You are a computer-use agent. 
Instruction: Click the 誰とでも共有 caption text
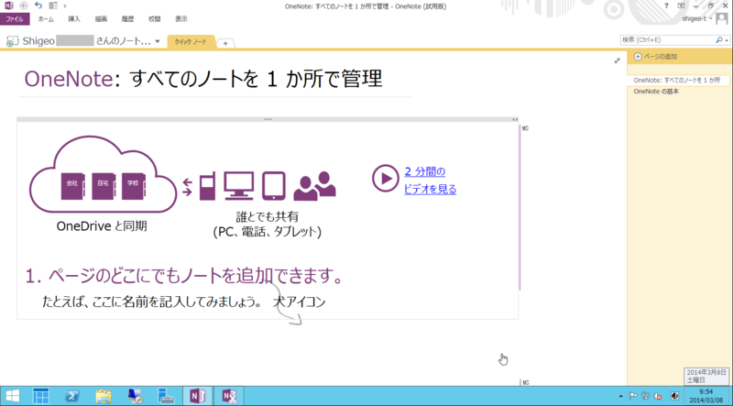click(267, 217)
